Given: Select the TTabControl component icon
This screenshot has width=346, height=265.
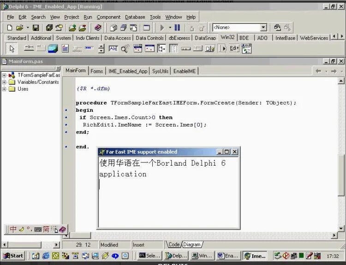Looking at the screenshot, I should pos(29,48).
